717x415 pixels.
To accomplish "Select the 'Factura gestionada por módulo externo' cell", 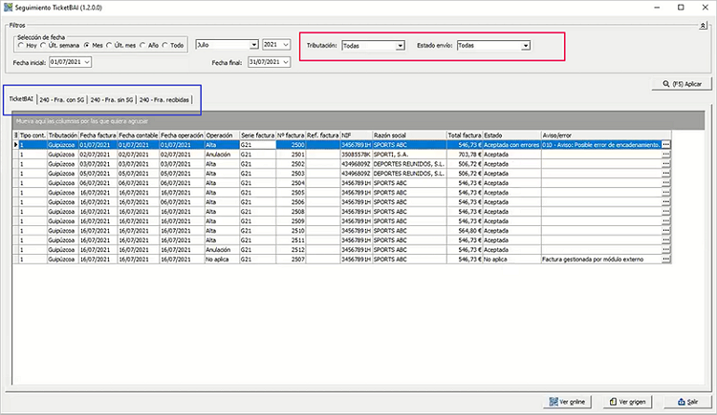I will 601,259.
